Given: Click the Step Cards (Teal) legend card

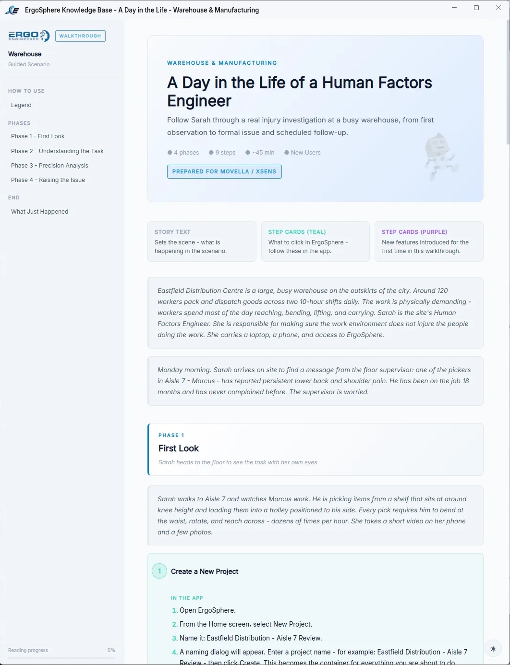Looking at the screenshot, I should [x=316, y=242].
